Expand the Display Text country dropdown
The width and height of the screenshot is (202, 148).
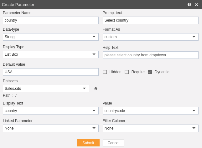(51, 111)
